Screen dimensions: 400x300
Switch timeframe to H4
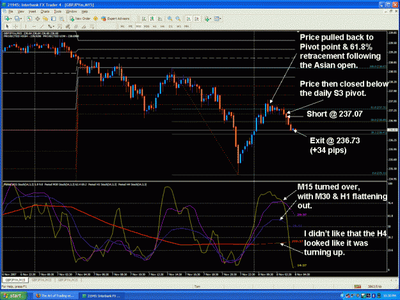(x=163, y=26)
